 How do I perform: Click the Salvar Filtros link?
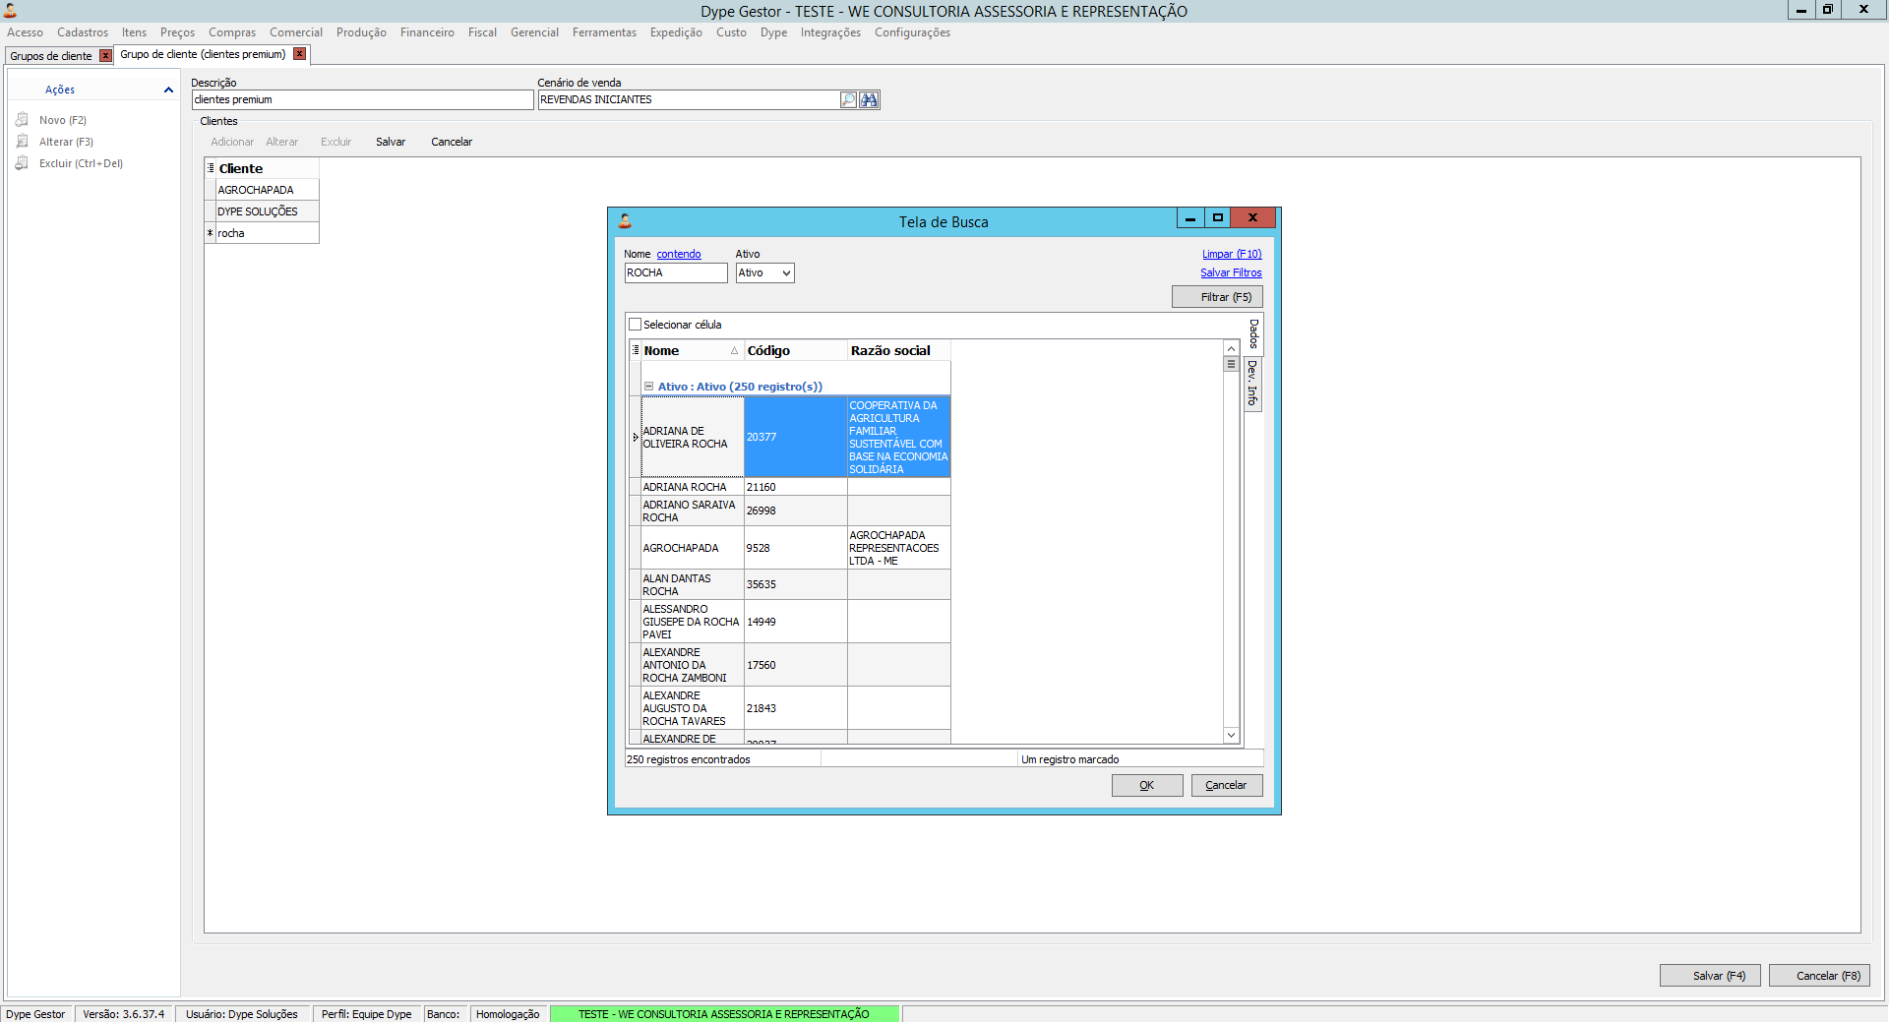click(1231, 272)
